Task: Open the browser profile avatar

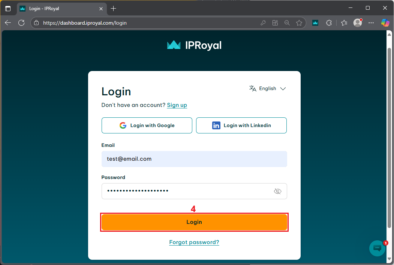Action: [358, 23]
